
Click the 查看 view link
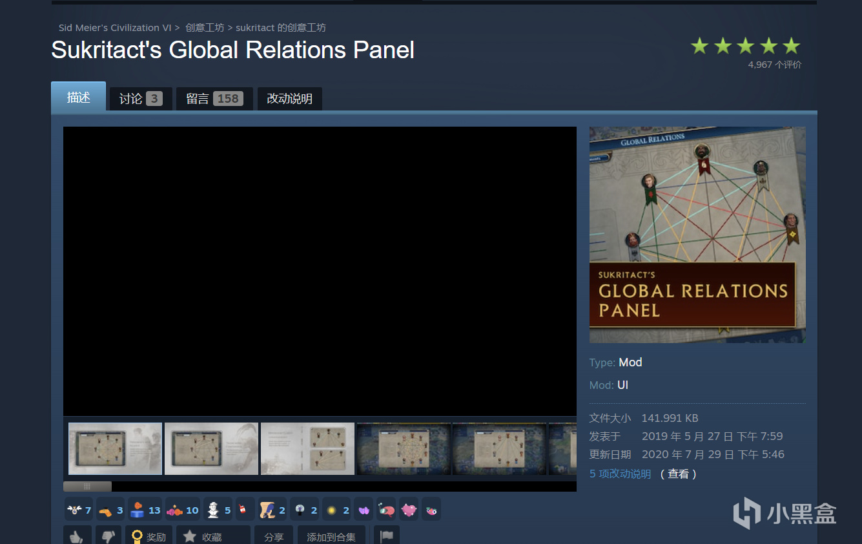678,474
